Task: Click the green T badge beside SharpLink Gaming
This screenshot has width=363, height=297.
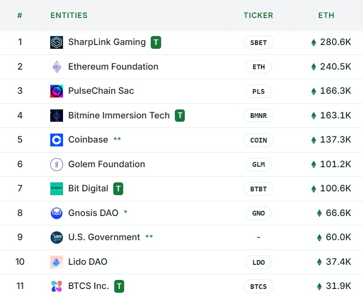Action: tap(156, 42)
